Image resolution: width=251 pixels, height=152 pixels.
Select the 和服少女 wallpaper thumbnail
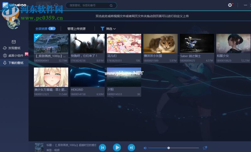[x=233, y=43]
